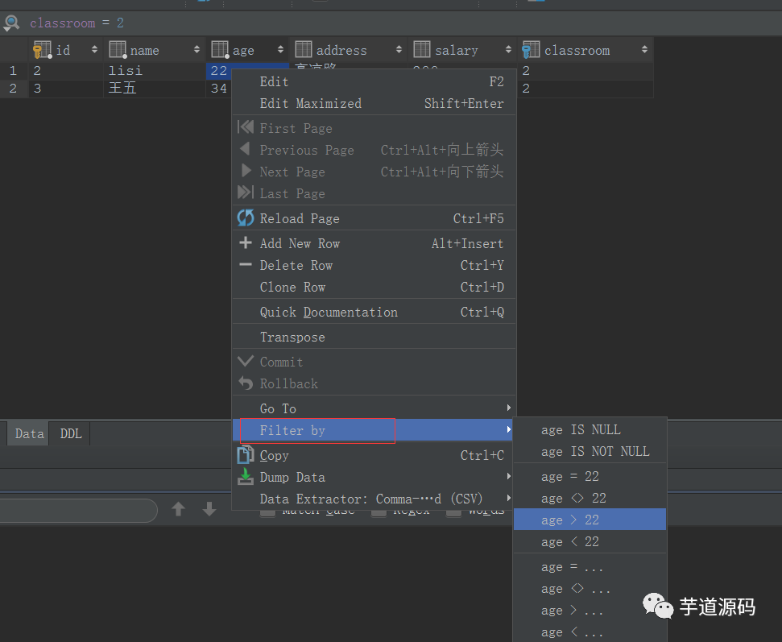
Task: Select id cell with value 3
Action: pos(66,89)
